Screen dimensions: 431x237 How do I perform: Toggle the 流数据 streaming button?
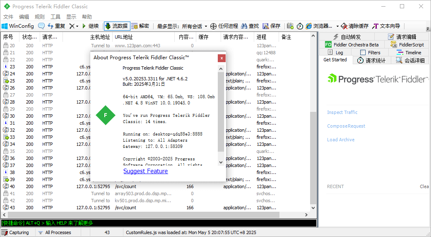coord(117,26)
